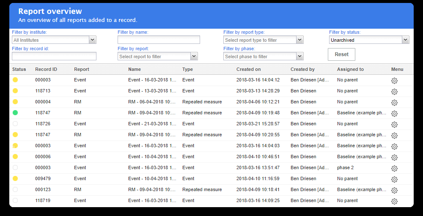Open gear menu for record 000123

point(394,190)
